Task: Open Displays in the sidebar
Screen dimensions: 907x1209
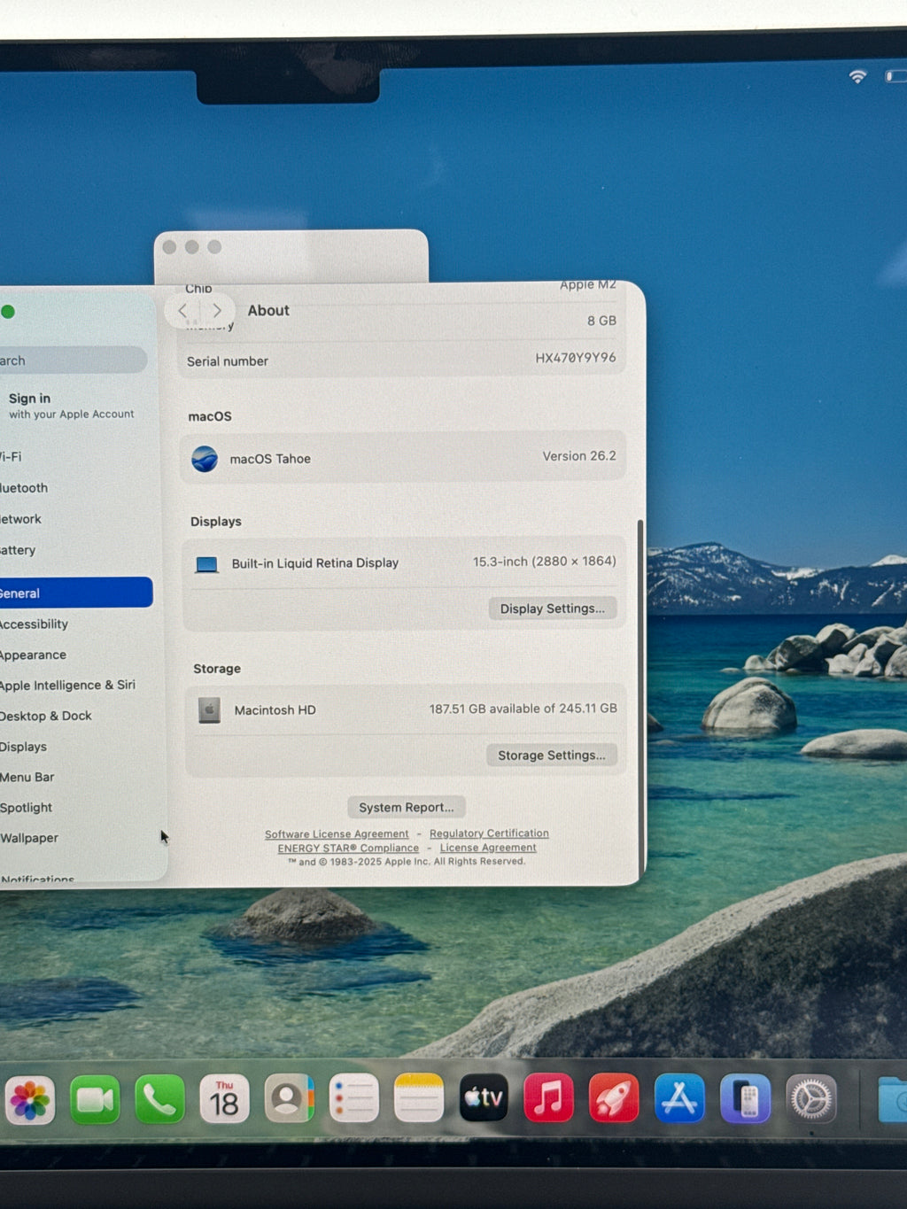Action: point(76,747)
